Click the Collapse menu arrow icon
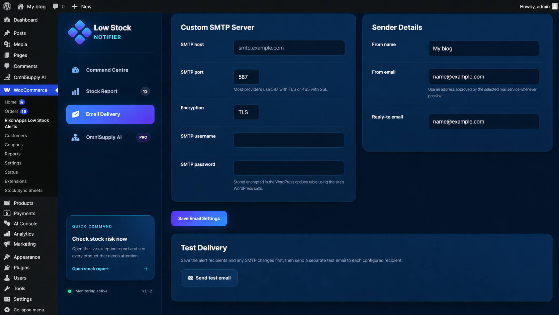 (x=7, y=310)
